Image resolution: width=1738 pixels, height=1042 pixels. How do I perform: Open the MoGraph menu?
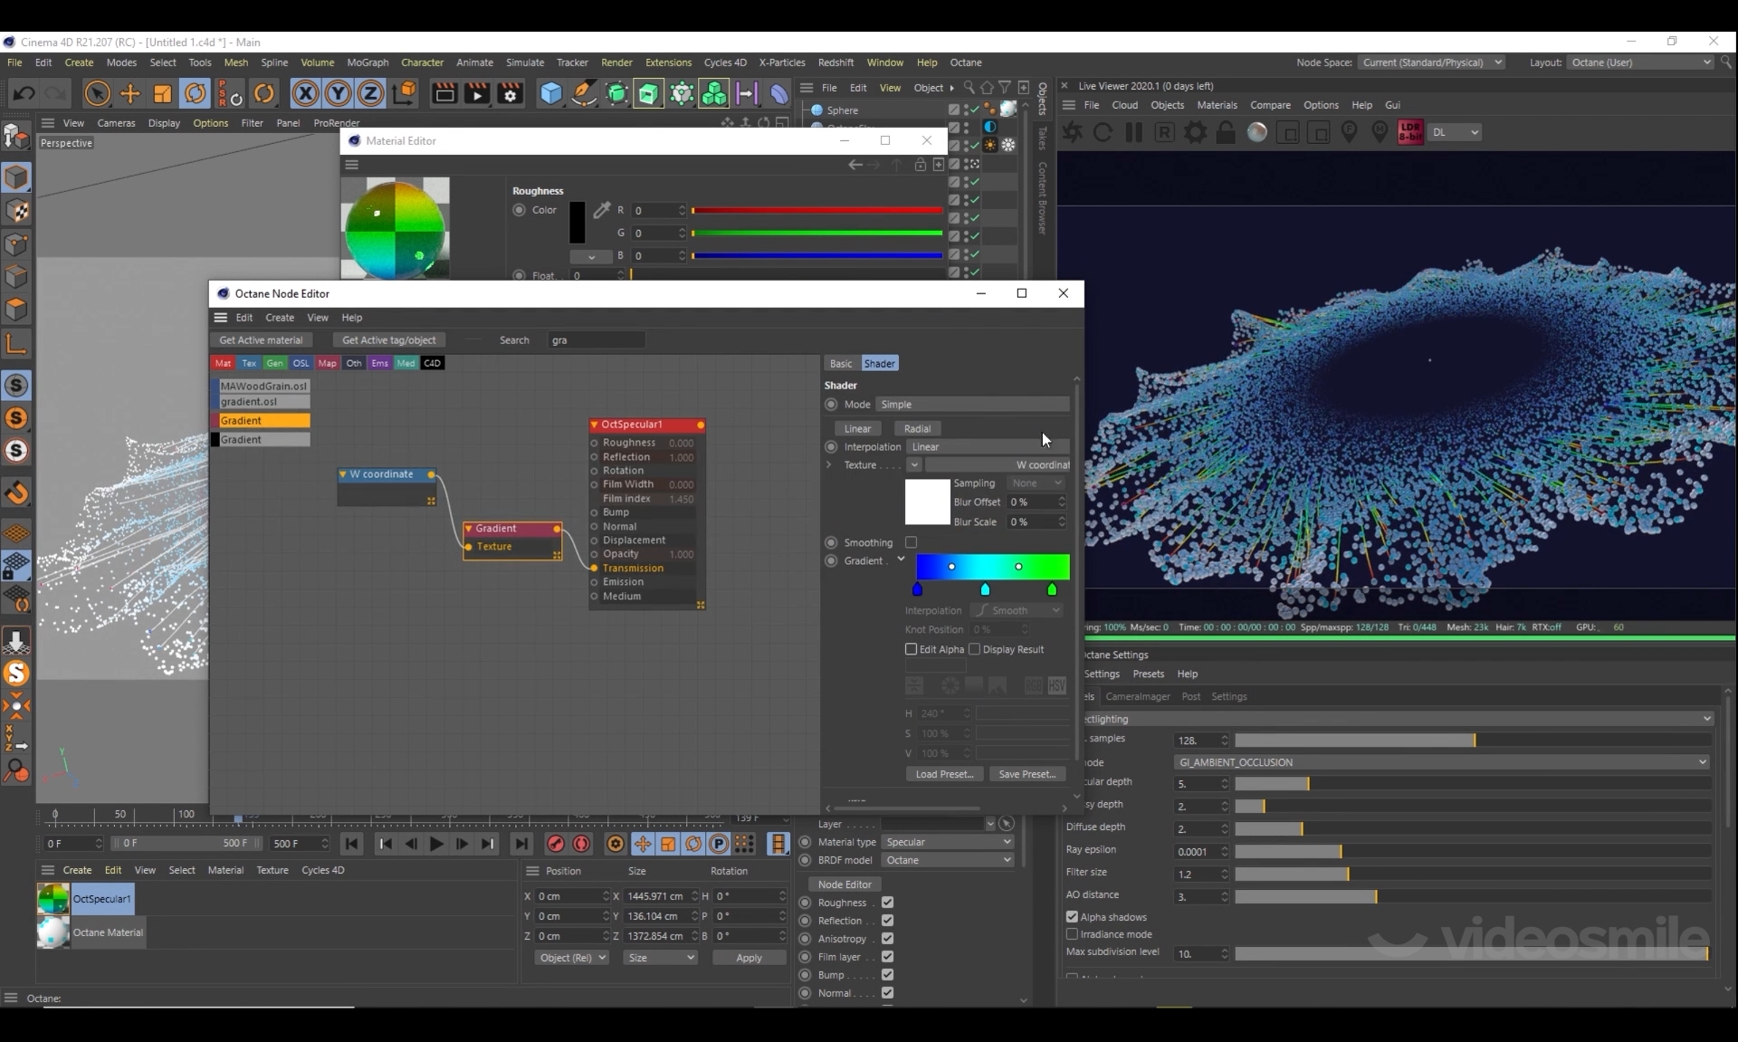(x=368, y=62)
